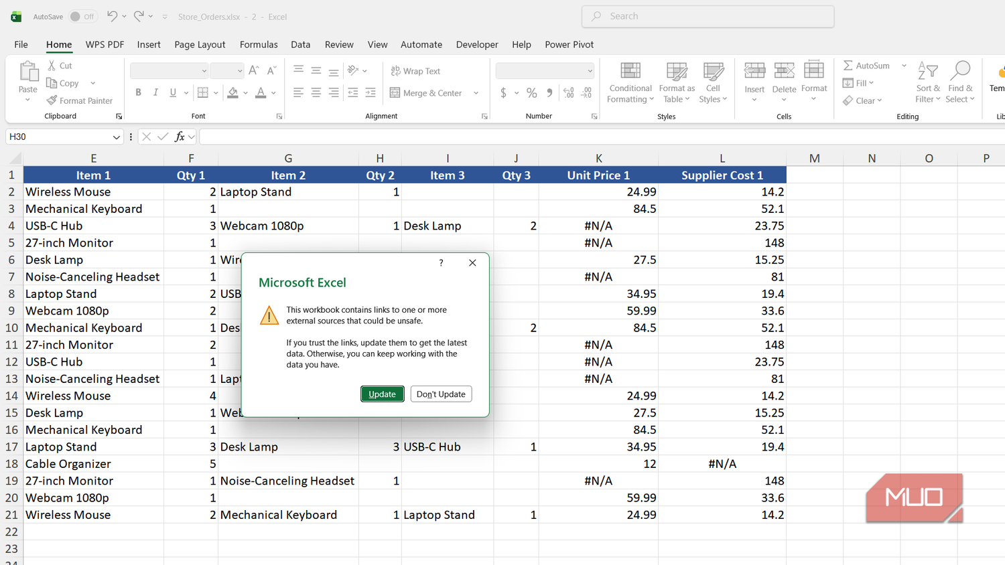This screenshot has height=565, width=1005.
Task: Click Decrease Decimal icon
Action: click(586, 92)
